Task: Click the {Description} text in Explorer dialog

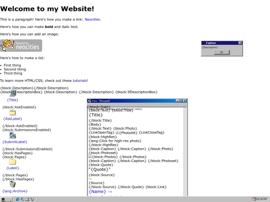Action: [x=209, y=47]
